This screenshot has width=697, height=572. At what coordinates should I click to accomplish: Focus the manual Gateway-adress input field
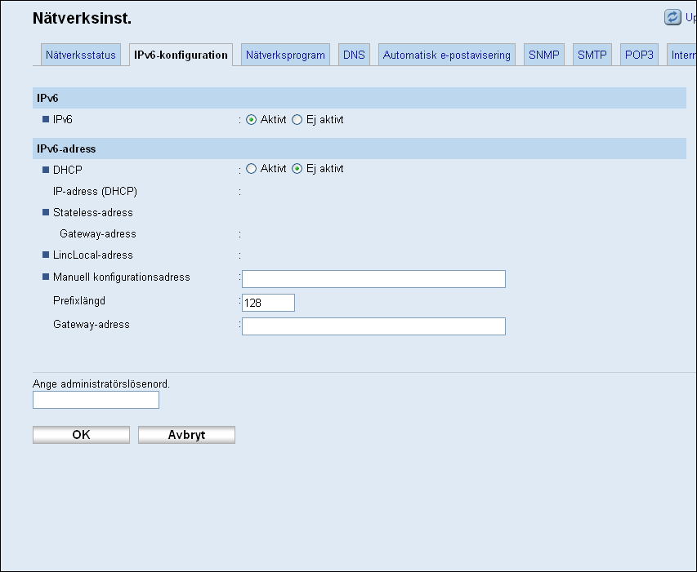[x=374, y=326]
